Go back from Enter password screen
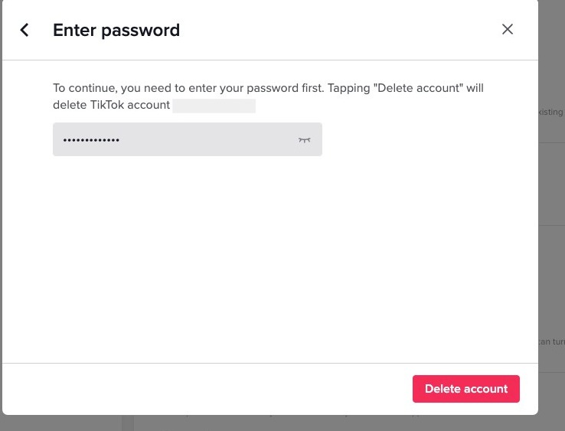Viewport: 565px width, 431px height. coord(24,30)
